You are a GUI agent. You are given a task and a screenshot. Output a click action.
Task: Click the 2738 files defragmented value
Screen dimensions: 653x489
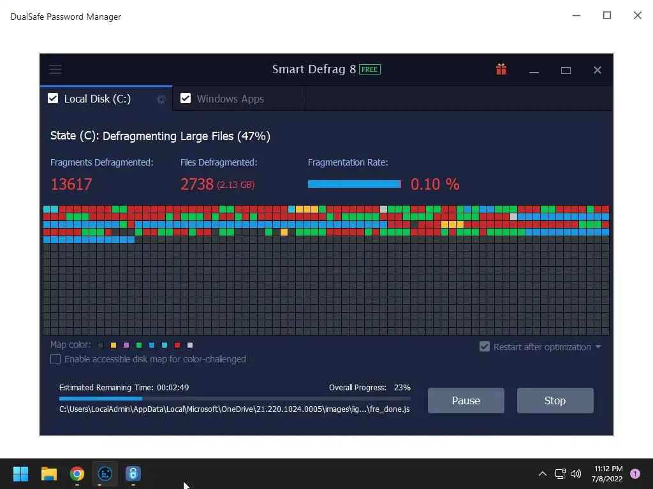197,184
